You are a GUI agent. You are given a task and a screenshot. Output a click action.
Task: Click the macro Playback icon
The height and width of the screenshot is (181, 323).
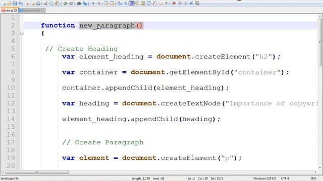coord(186,4)
